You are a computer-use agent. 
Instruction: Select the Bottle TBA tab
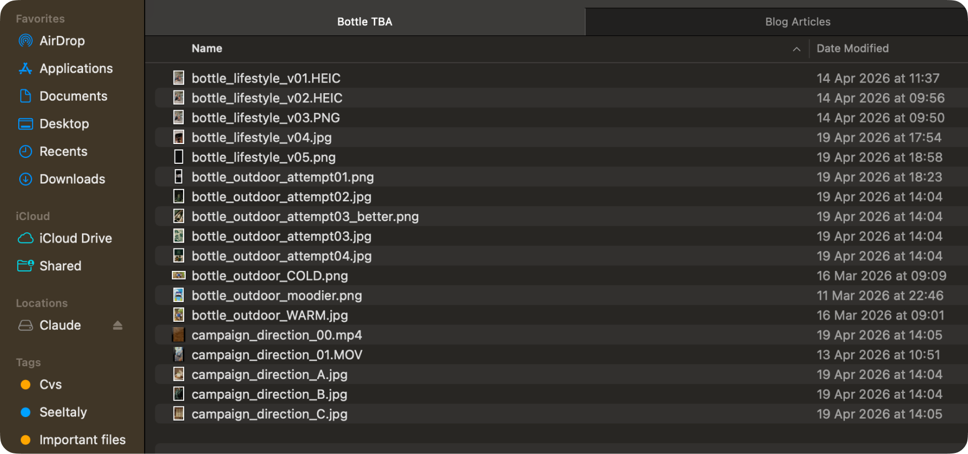tap(365, 22)
